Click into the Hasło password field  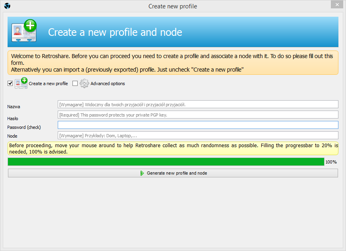tap(198, 115)
